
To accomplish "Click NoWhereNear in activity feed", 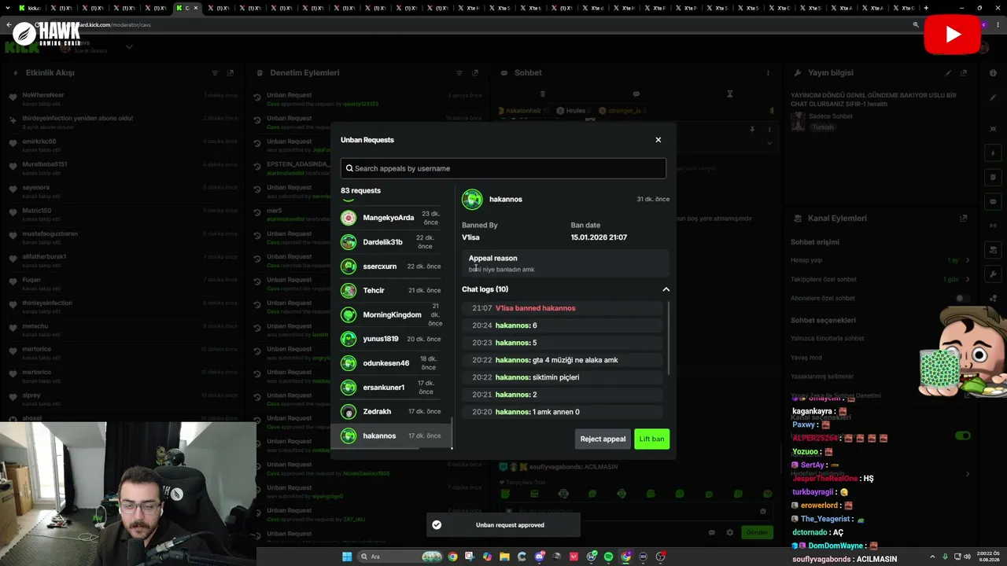I will click(x=43, y=95).
